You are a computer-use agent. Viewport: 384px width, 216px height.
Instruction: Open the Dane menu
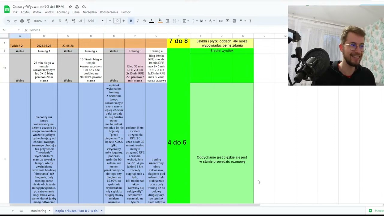76,12
